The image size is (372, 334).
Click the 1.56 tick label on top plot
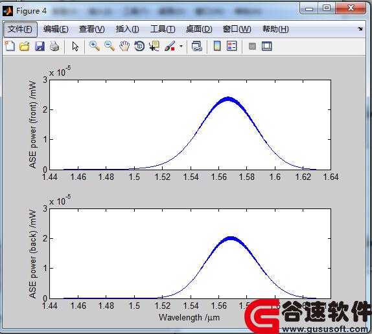[x=218, y=177]
